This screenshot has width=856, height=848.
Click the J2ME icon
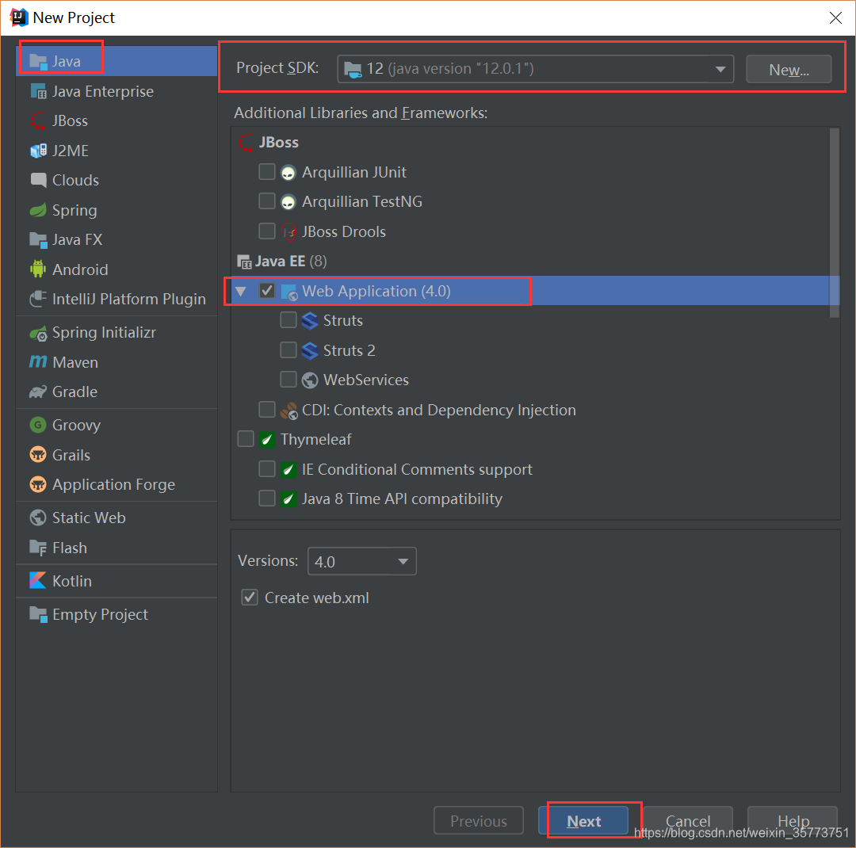coord(38,151)
